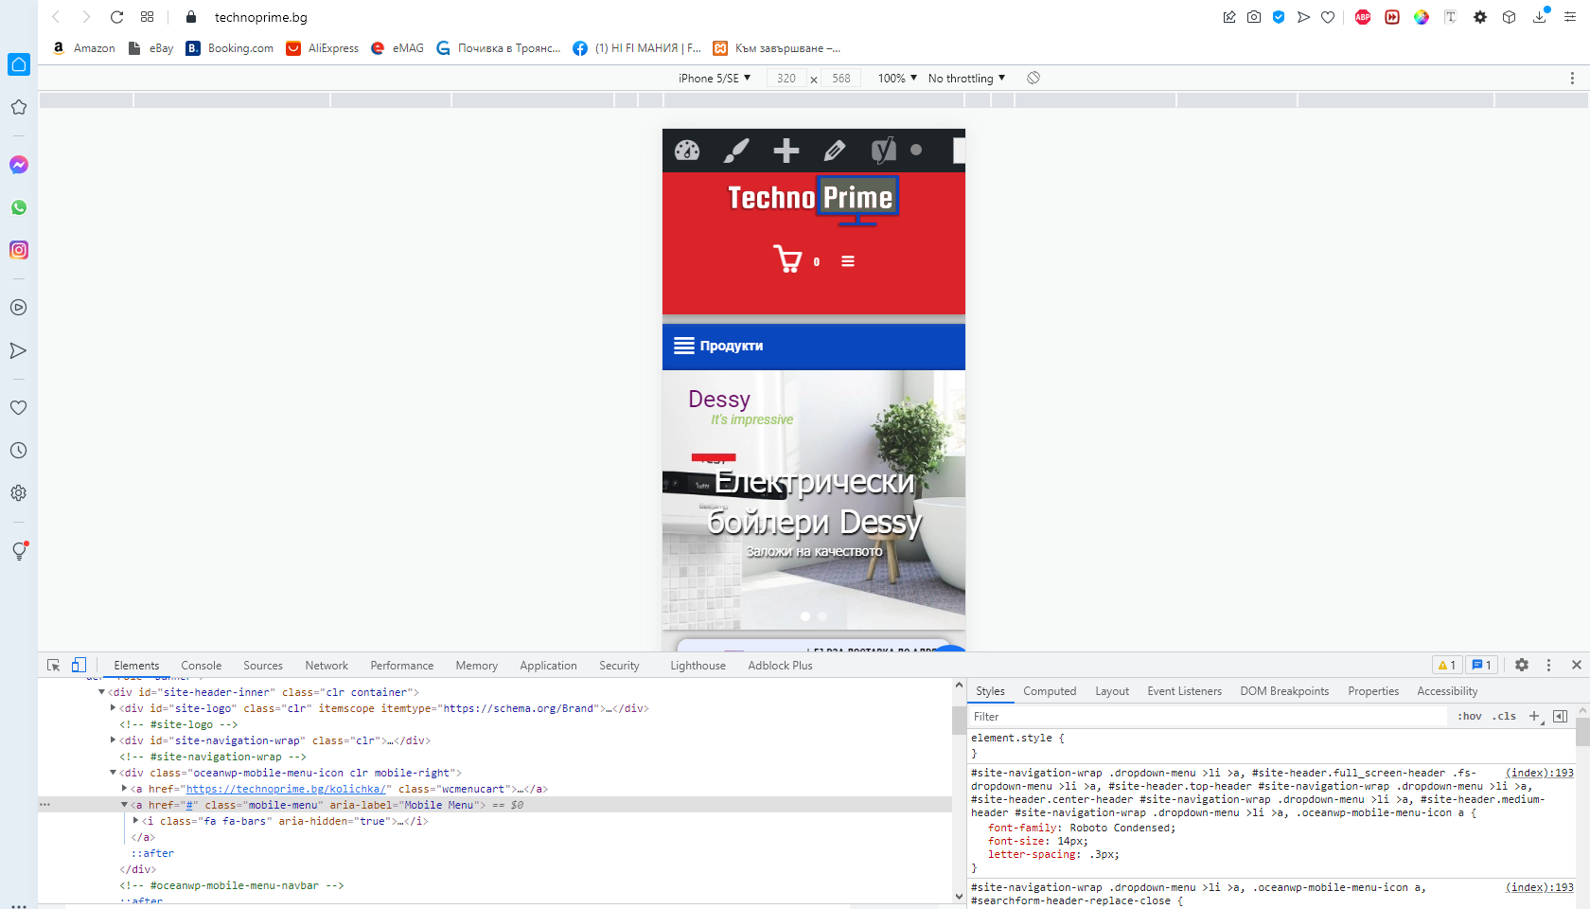Click the Adblock Plus ABP extension icon
Viewport: 1590px width, 909px height.
1363,17
